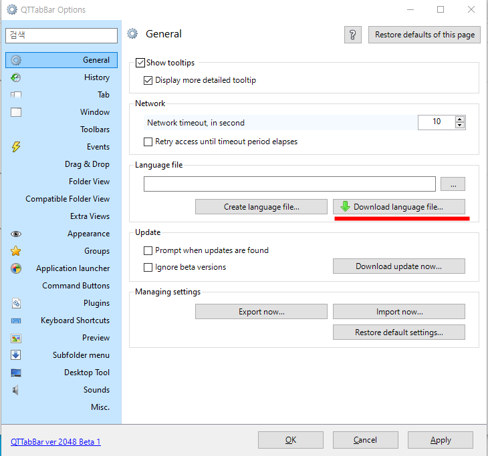Click the History clock icon in sidebar
Image resolution: width=488 pixels, height=456 pixels.
16,77
